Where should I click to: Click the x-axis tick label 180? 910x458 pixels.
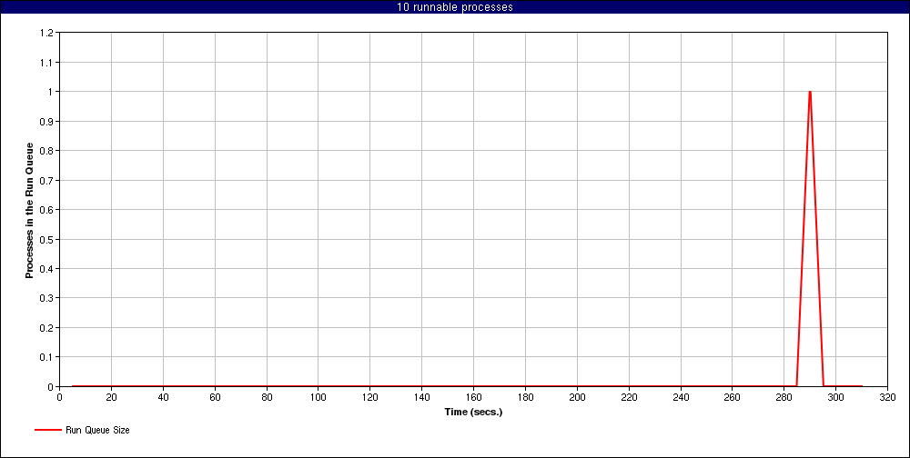(525, 397)
